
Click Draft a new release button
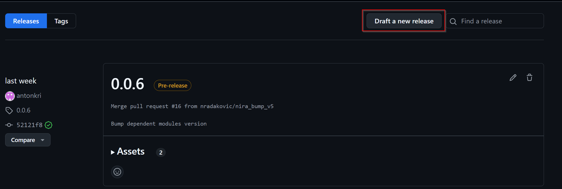pos(404,21)
